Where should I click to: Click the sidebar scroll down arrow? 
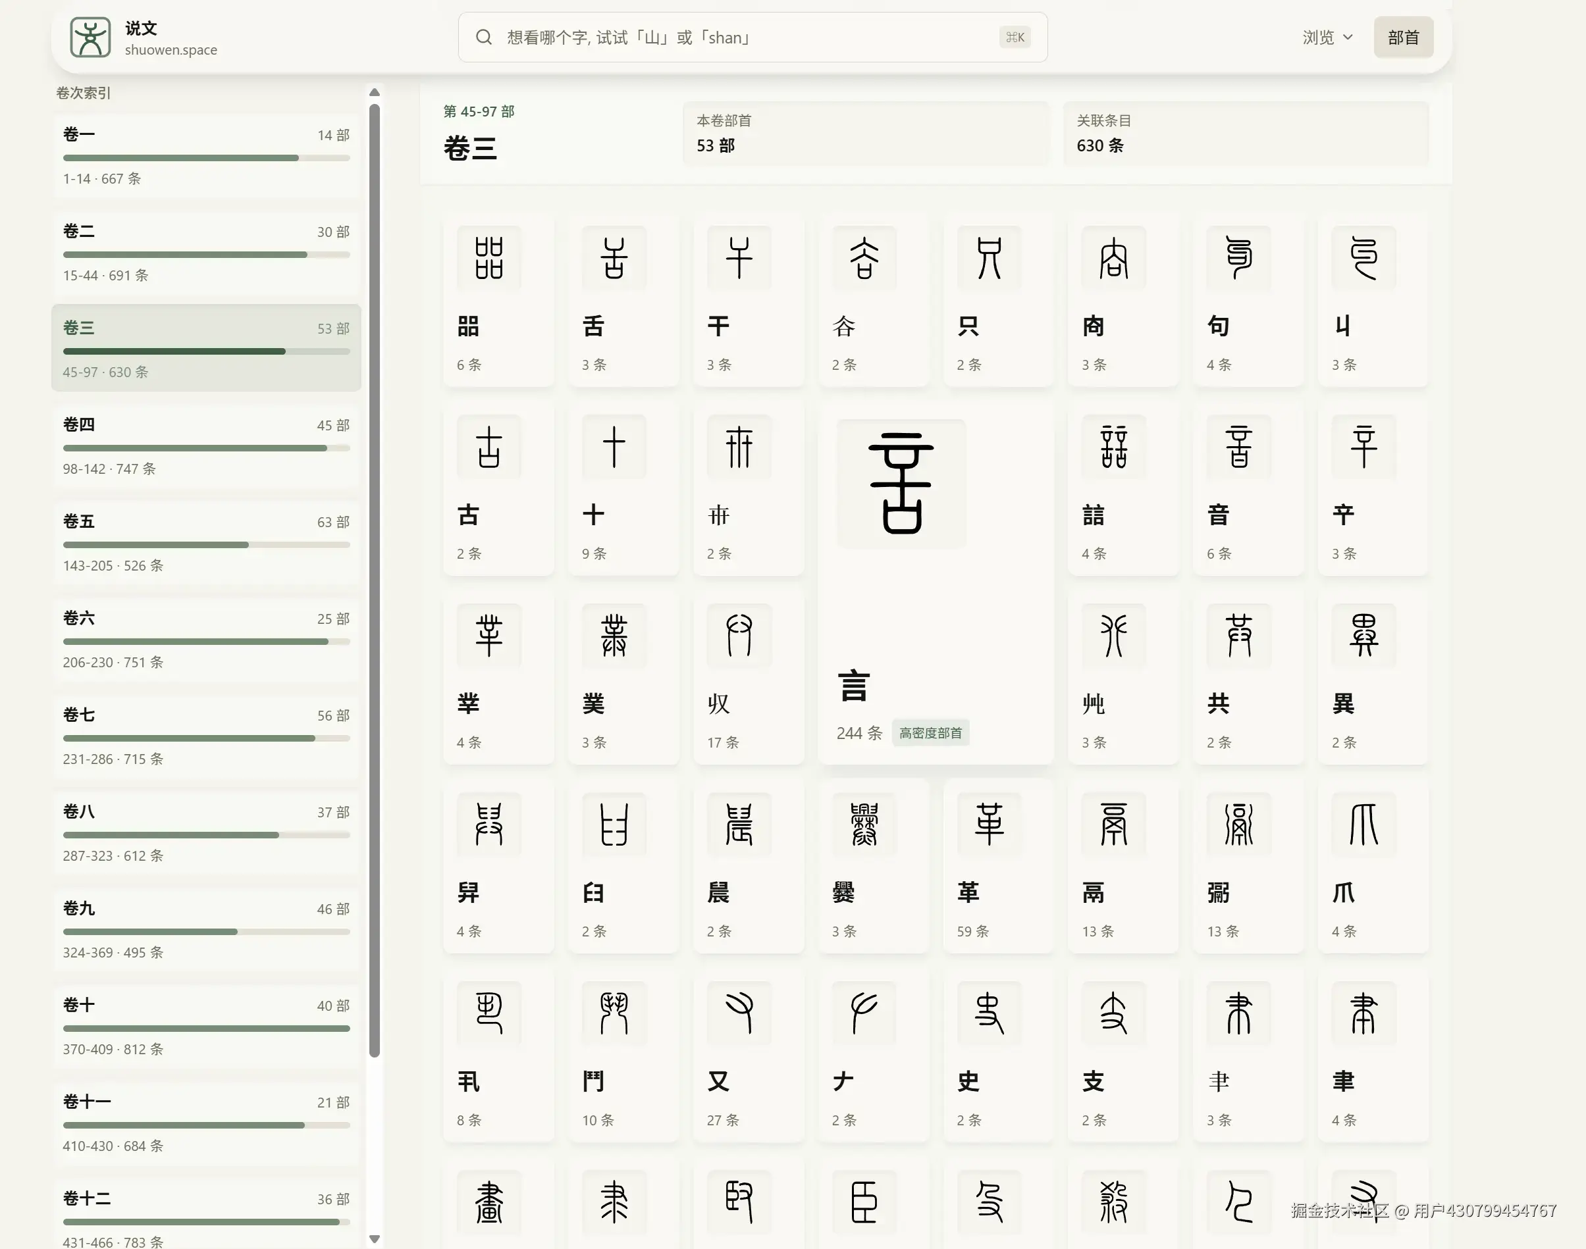pyautogui.click(x=375, y=1238)
